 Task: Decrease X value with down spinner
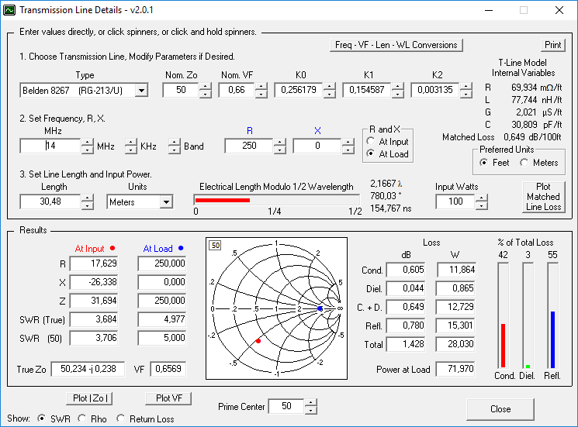348,150
